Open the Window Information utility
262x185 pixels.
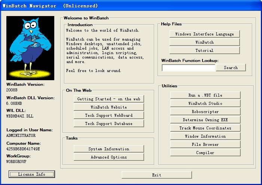pos(205,136)
